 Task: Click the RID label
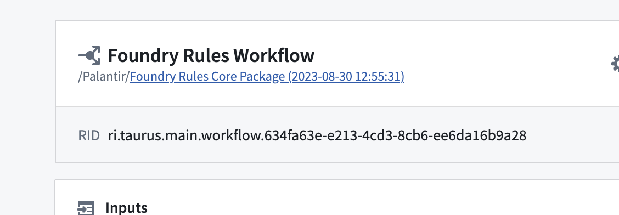pyautogui.click(x=89, y=135)
